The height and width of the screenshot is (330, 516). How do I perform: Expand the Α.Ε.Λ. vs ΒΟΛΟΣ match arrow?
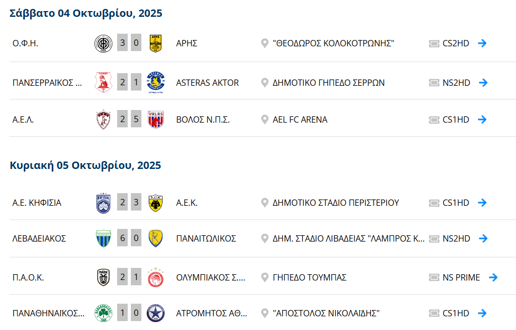point(482,119)
